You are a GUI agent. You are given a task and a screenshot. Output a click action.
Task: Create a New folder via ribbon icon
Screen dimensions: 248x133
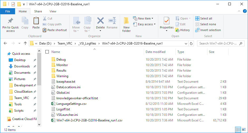(x=126, y=21)
